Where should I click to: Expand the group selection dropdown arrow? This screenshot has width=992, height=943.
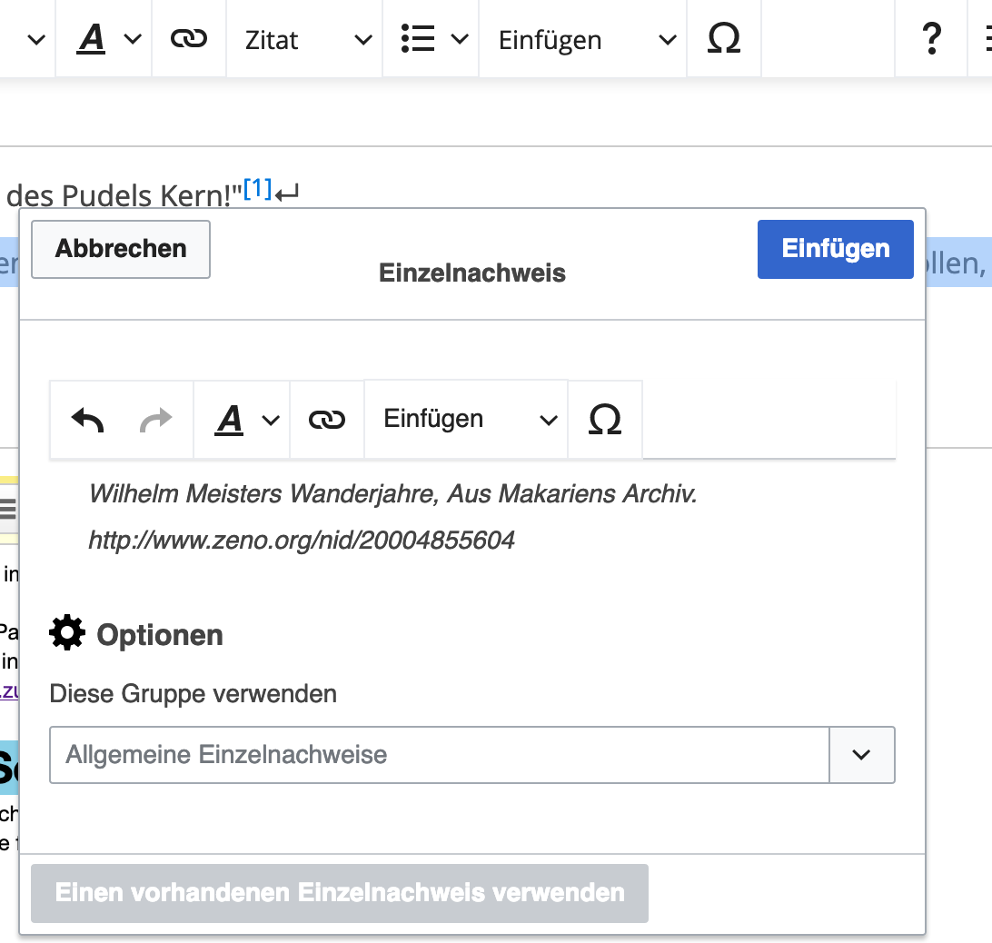tap(861, 755)
